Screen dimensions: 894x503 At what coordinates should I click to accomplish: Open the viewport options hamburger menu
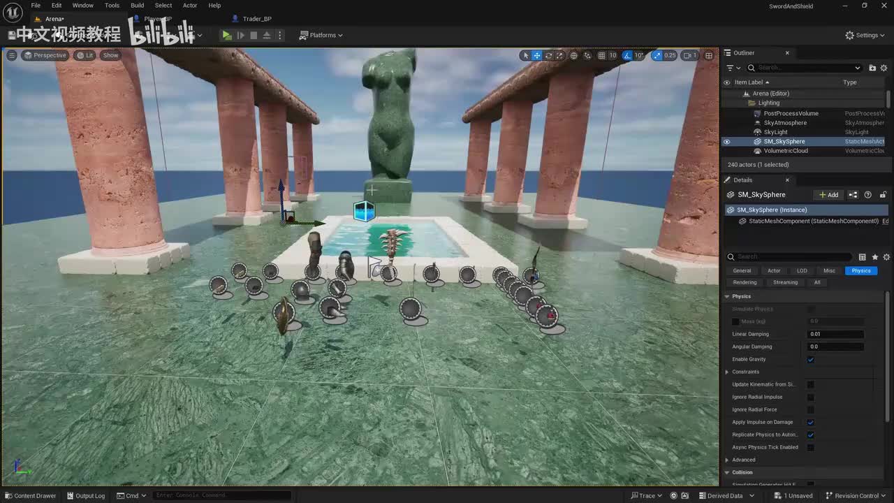(x=12, y=55)
